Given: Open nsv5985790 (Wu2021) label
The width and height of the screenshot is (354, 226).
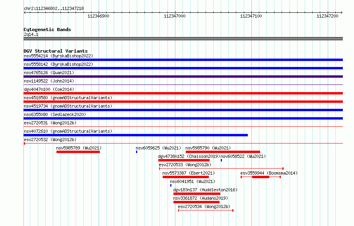Looking at the screenshot, I should pos(208,148).
